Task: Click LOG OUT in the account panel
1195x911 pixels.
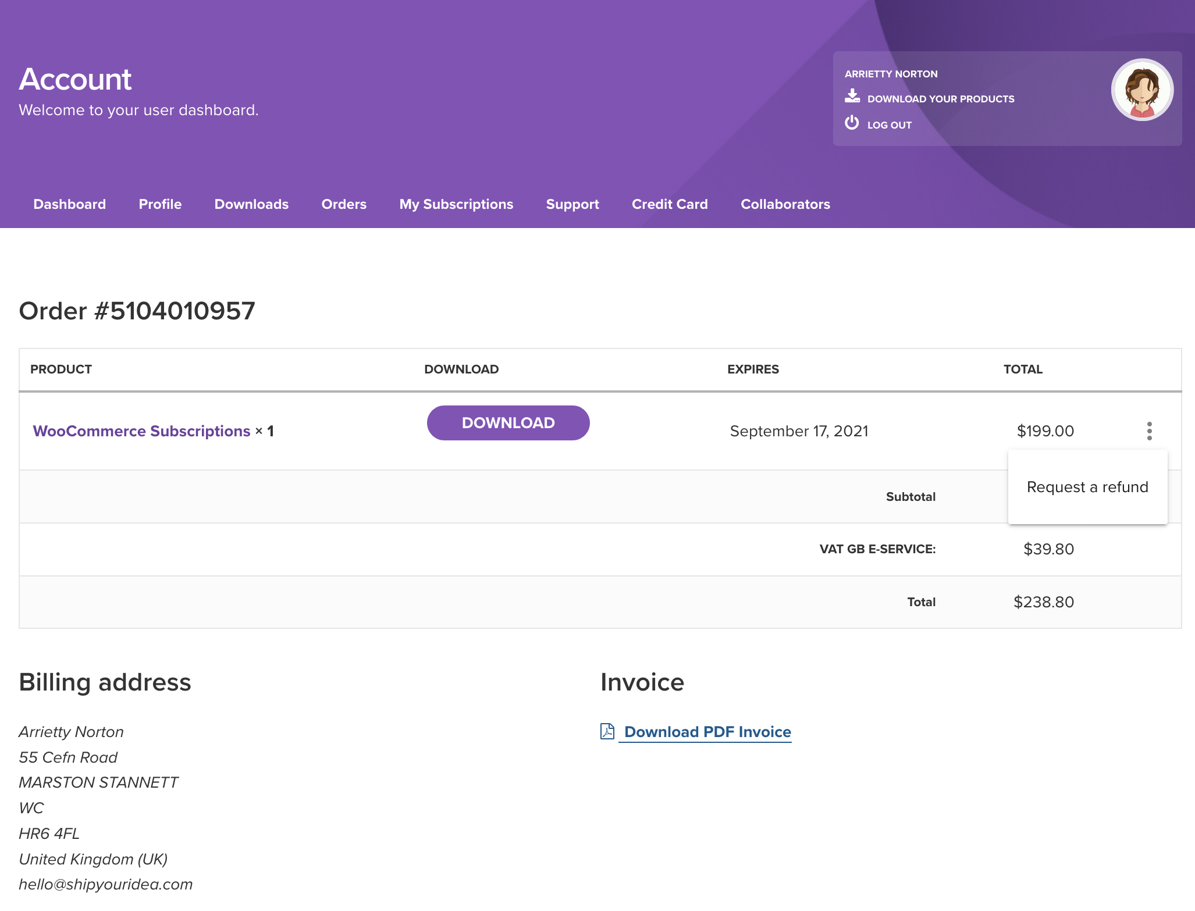Action: [x=889, y=124]
